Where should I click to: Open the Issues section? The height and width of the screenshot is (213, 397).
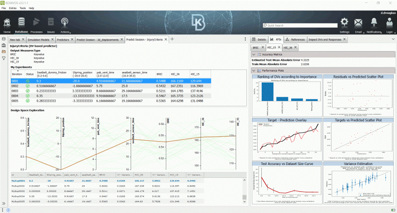click(50, 26)
